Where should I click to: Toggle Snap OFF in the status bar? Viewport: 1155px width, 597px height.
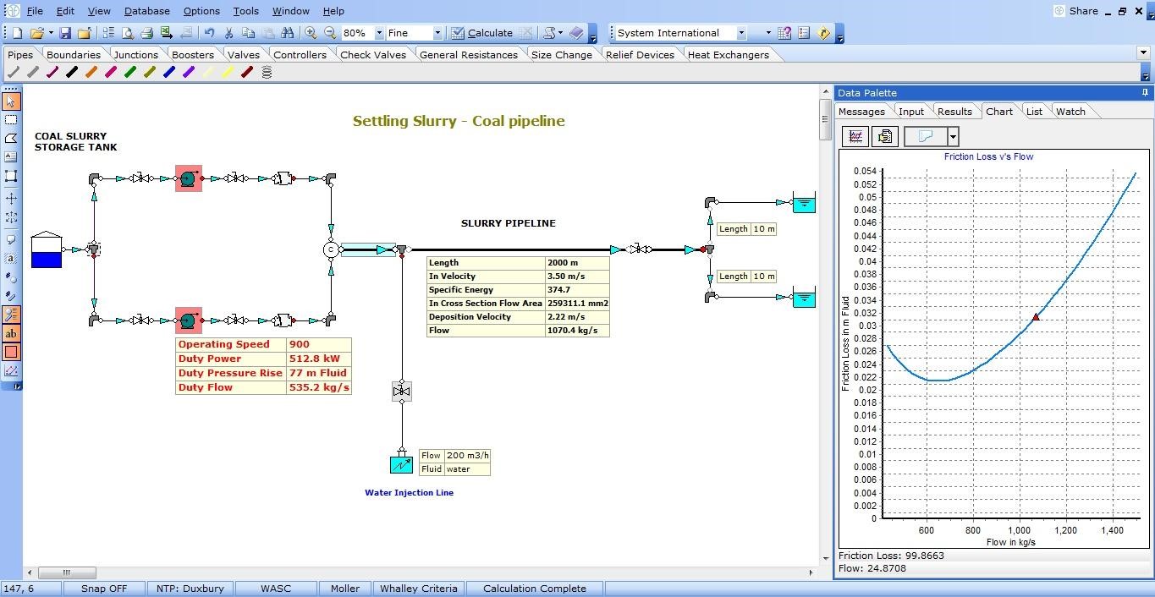click(104, 588)
